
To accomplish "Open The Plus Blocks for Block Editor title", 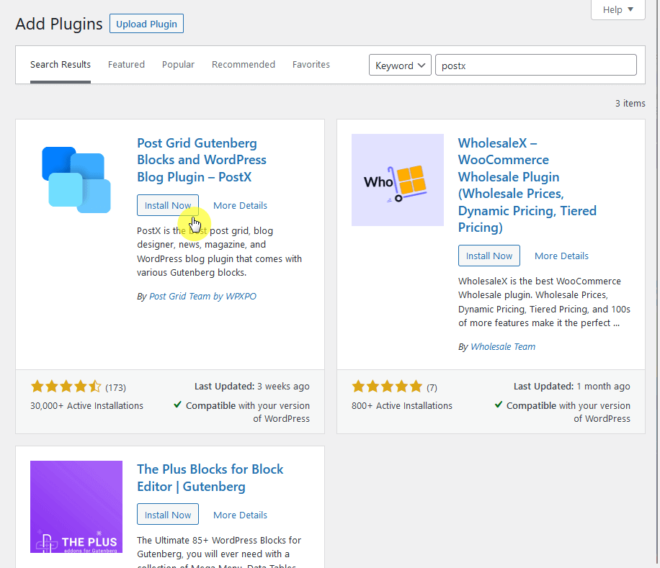I will point(210,477).
